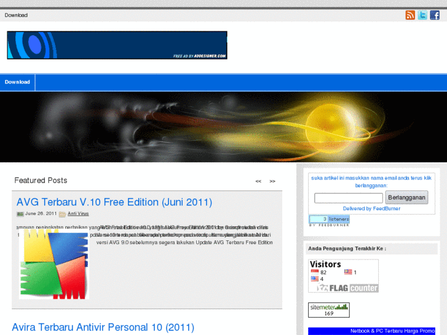Click Netbook & PC Terbaru Harga Promo banner
This screenshot has height=335, width=447.
tap(372, 331)
